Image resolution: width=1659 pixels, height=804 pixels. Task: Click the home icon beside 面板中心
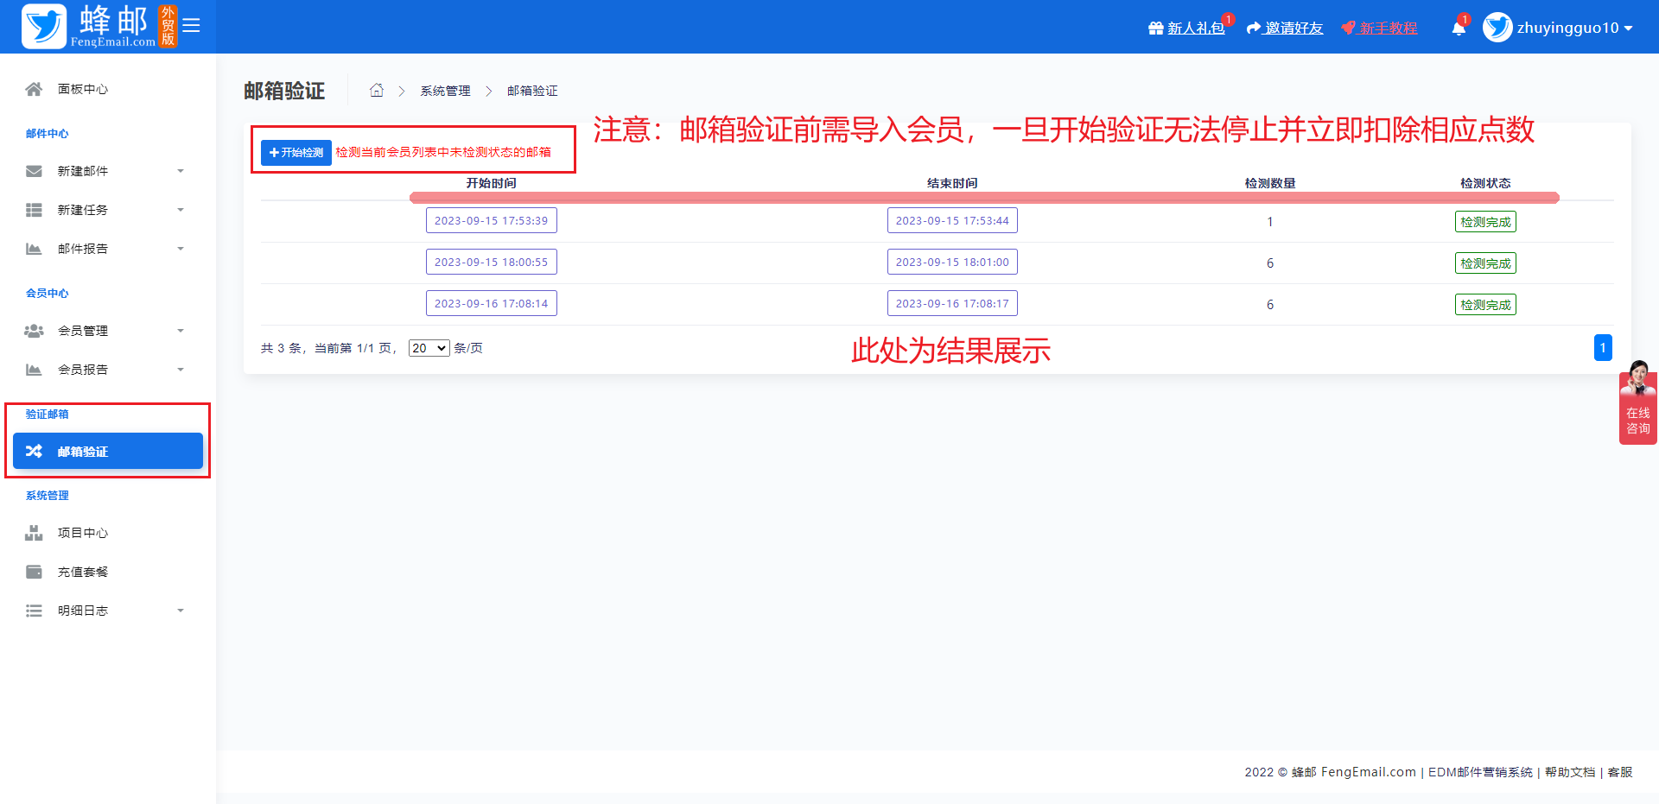pos(34,89)
